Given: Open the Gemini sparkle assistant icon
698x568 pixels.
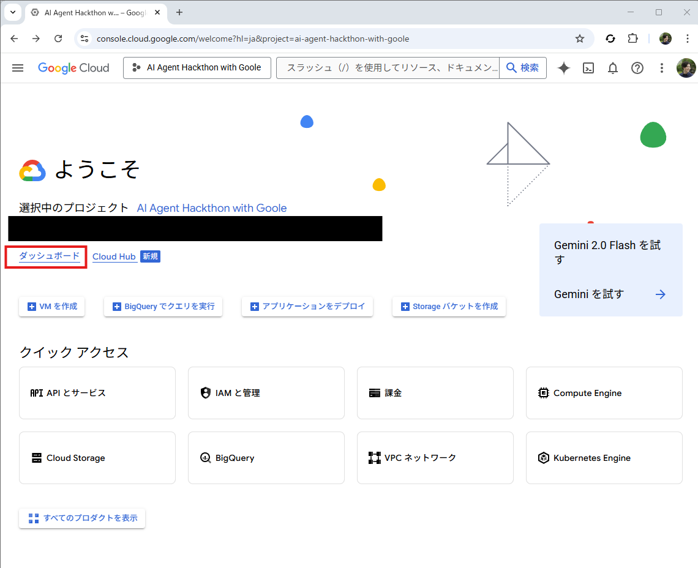Looking at the screenshot, I should point(563,68).
